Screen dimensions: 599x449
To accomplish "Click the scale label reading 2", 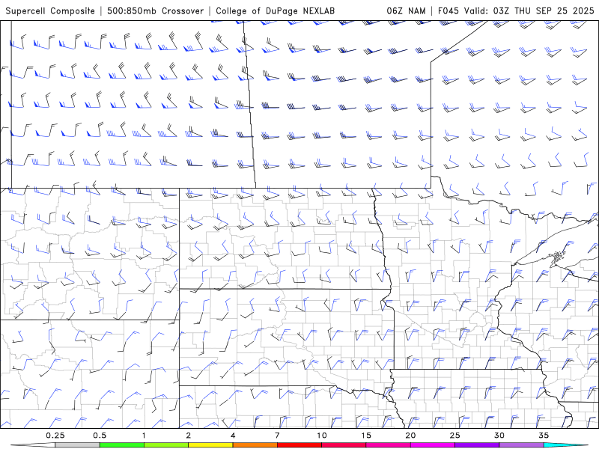I will [x=189, y=436].
